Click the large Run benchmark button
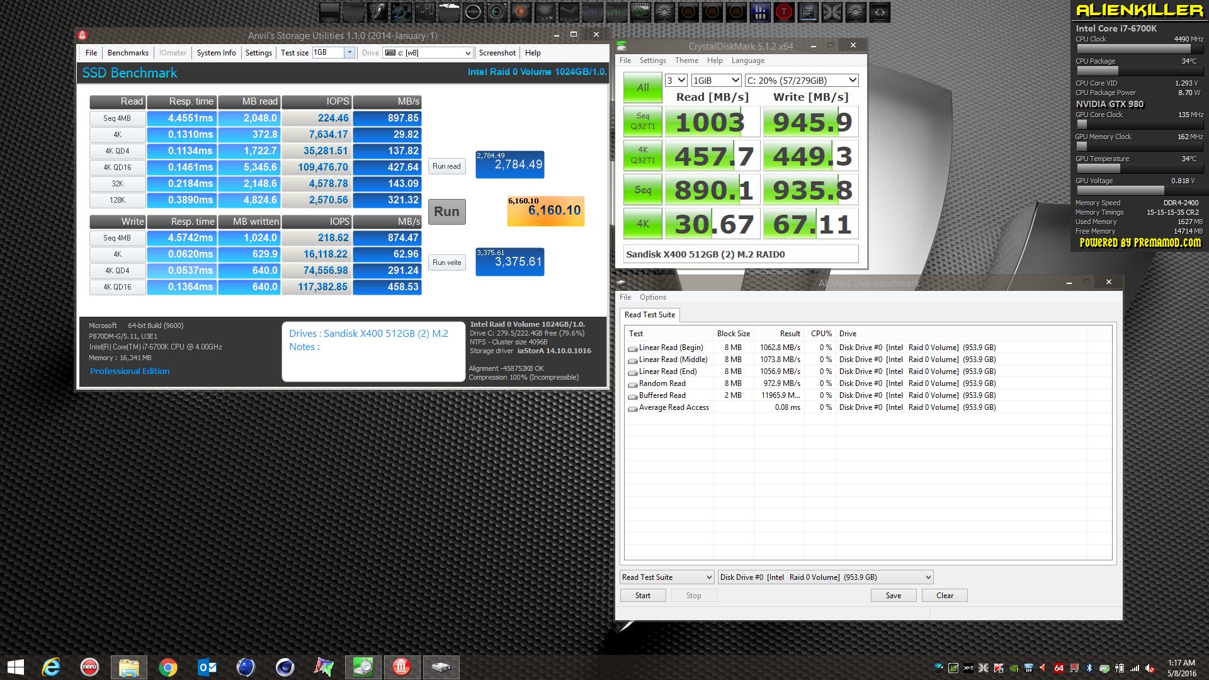 [446, 212]
